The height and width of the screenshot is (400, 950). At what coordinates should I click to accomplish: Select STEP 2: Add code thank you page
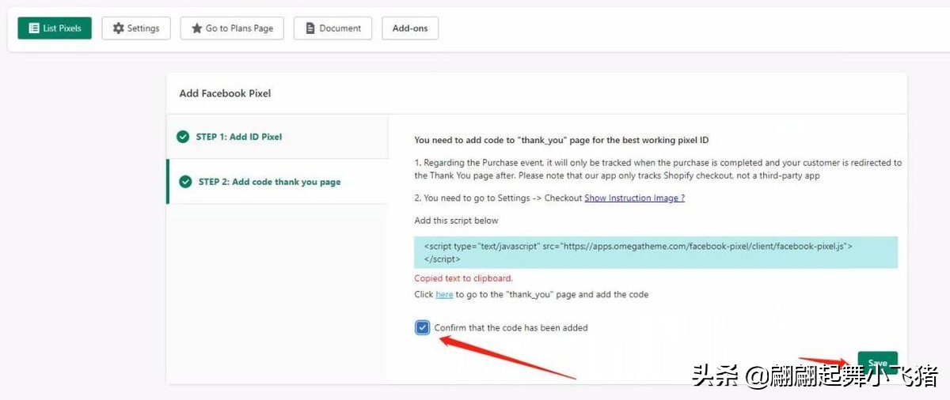[277, 182]
